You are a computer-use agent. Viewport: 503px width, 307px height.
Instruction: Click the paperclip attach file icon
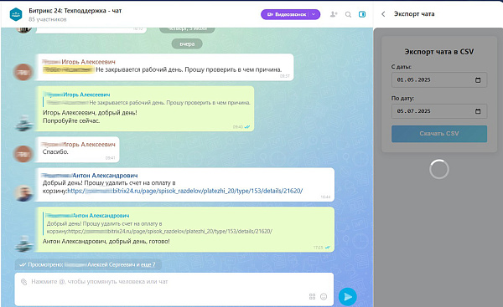tap(23, 282)
